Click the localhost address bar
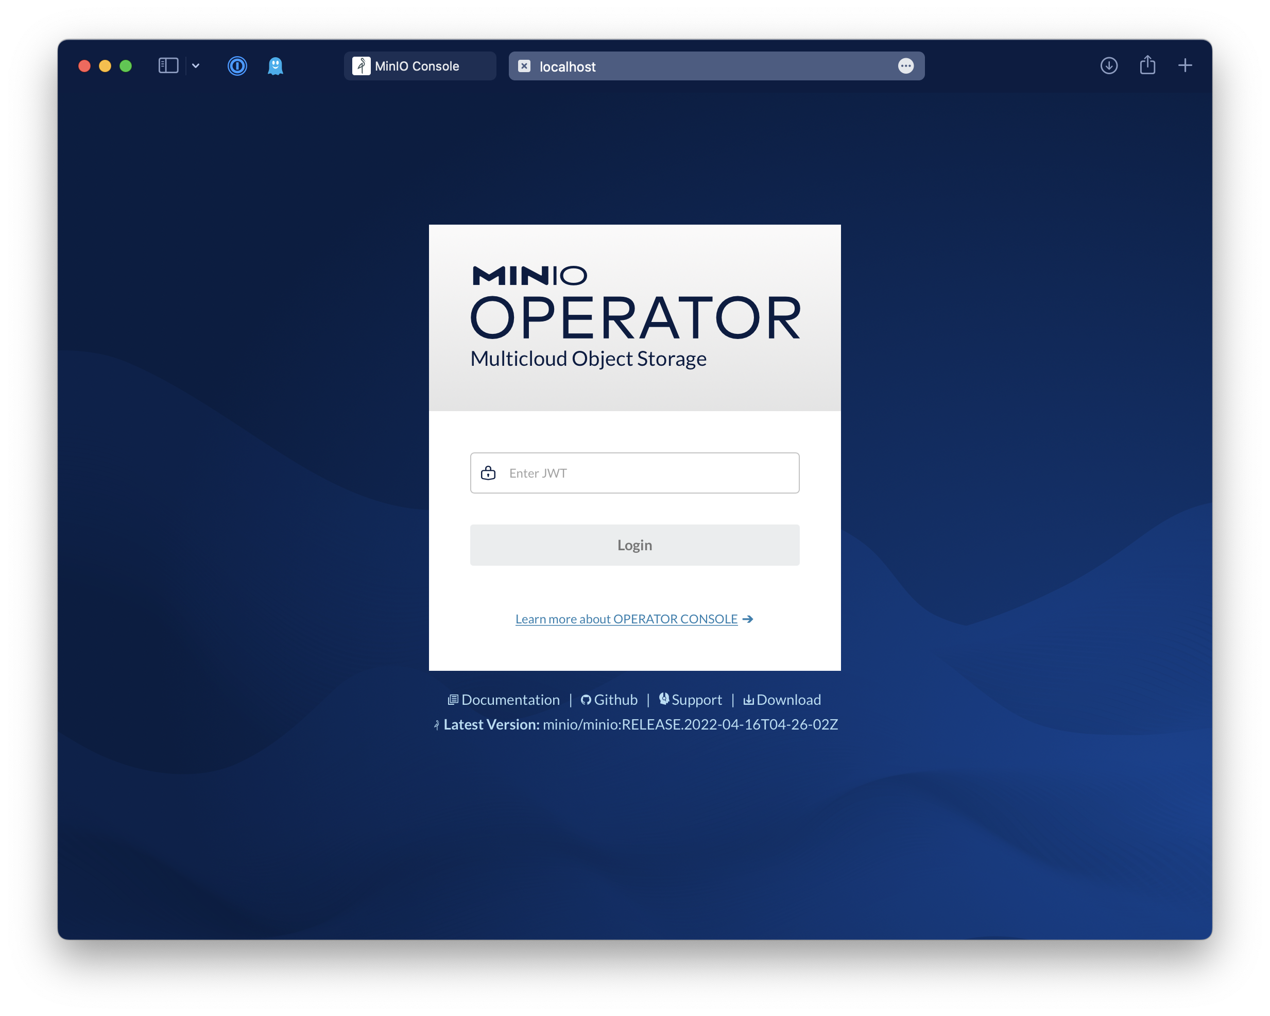Image resolution: width=1270 pixels, height=1016 pixels. pyautogui.click(x=707, y=66)
